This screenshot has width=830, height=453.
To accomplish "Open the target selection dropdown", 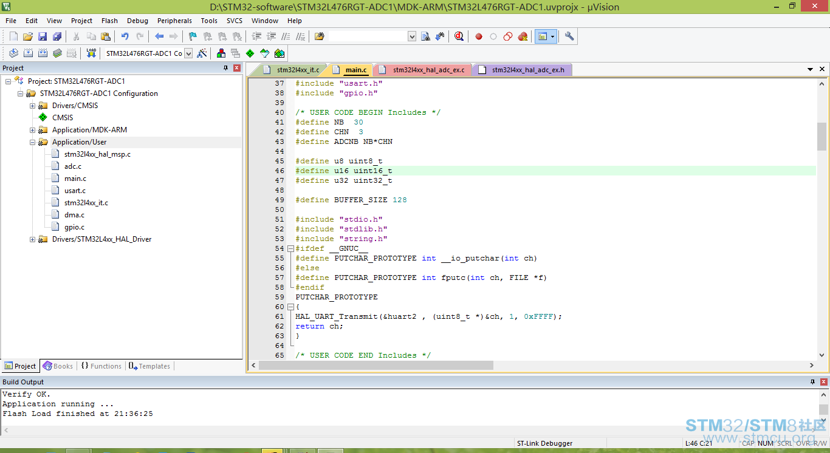I will pos(188,53).
